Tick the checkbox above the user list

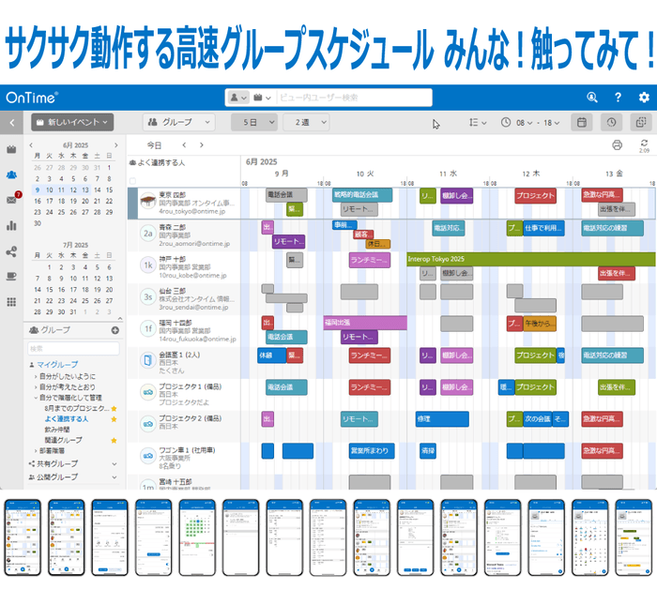132,180
